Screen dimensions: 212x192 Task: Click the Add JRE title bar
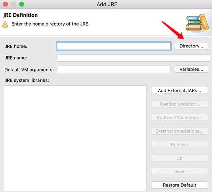point(107,4)
